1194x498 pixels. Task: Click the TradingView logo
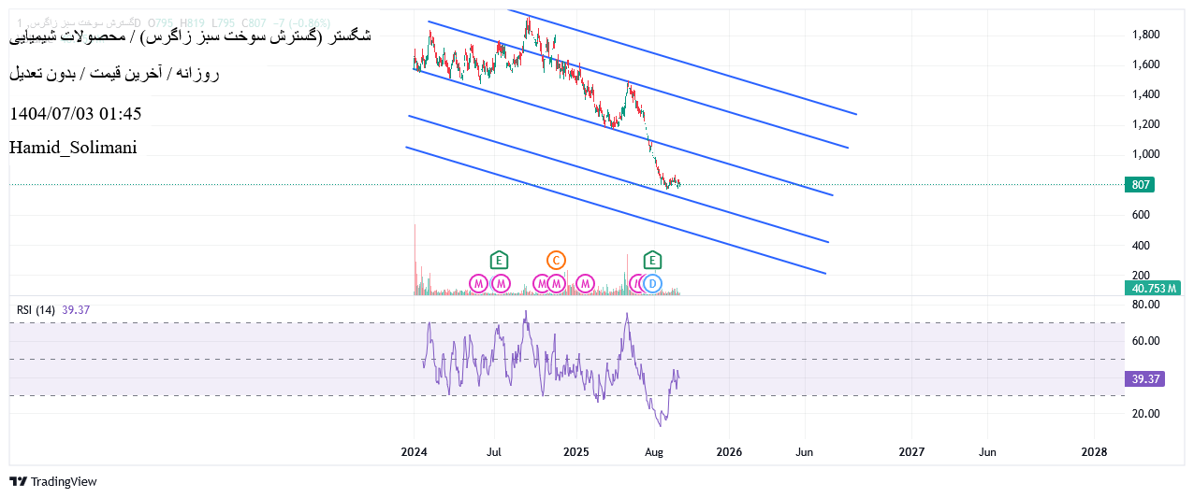(53, 481)
